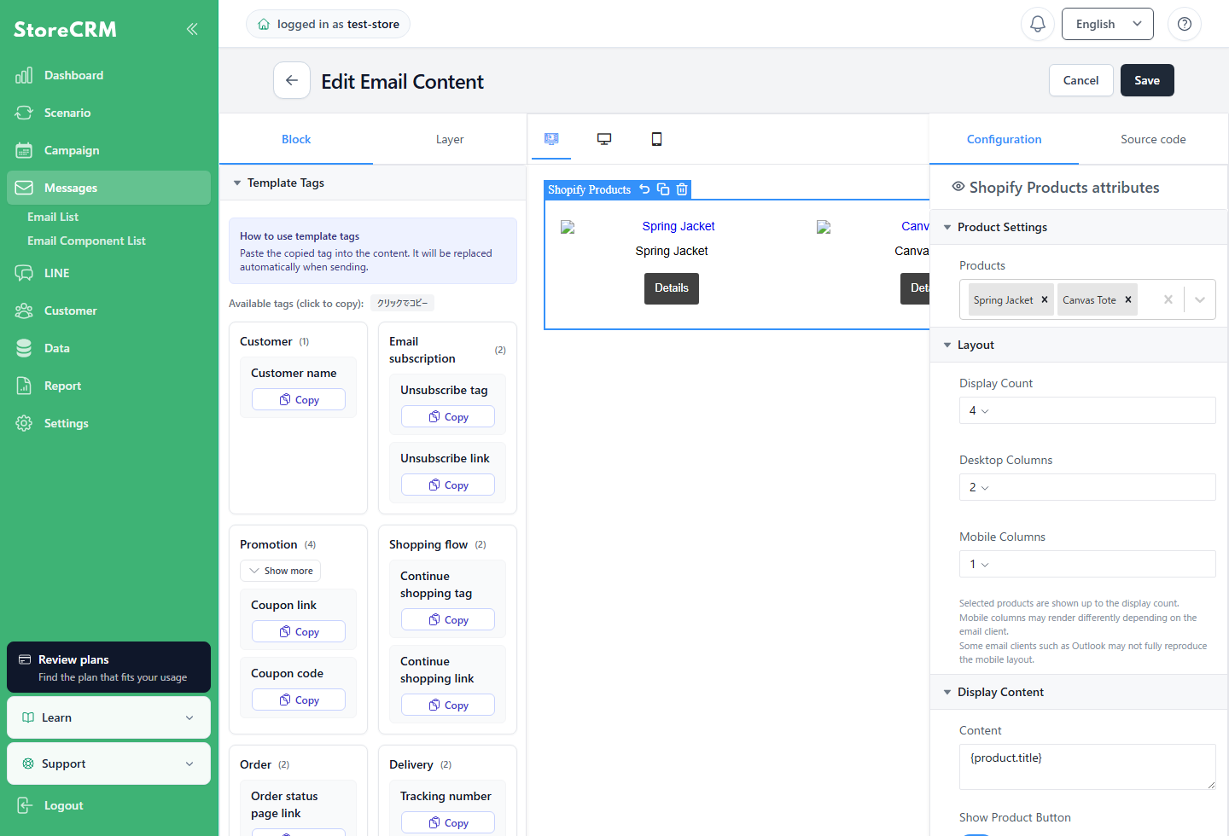
Task: Click Spring Jacket Details button in preview
Action: [x=672, y=288]
